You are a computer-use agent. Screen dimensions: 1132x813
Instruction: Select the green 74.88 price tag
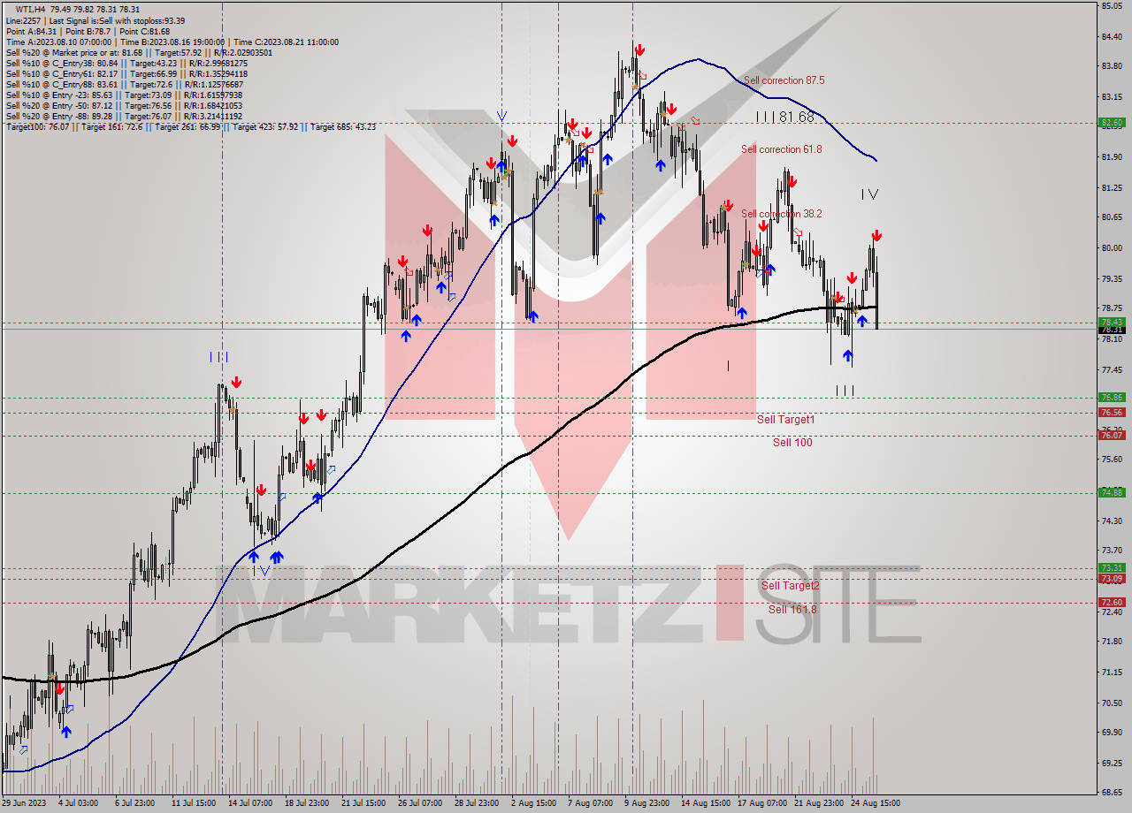point(1112,493)
